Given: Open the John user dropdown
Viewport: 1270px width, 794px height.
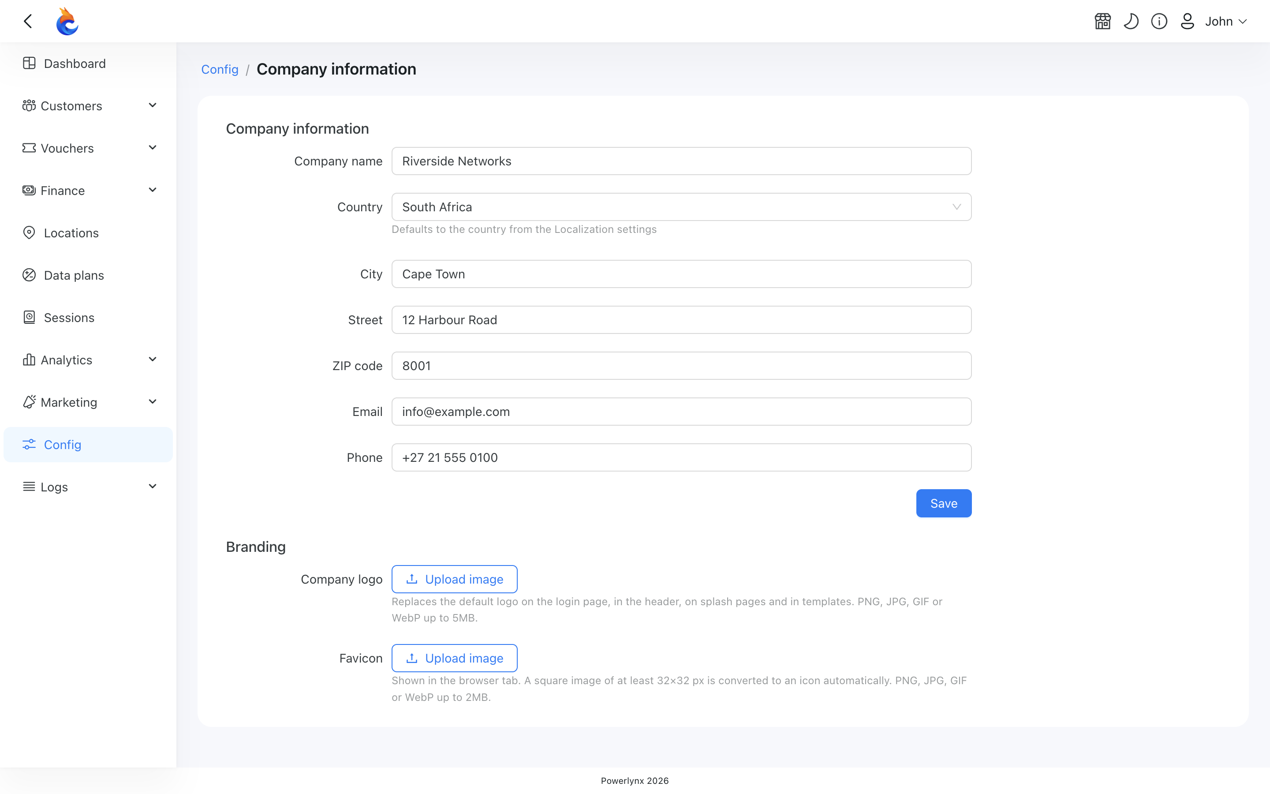Looking at the screenshot, I should (1226, 21).
